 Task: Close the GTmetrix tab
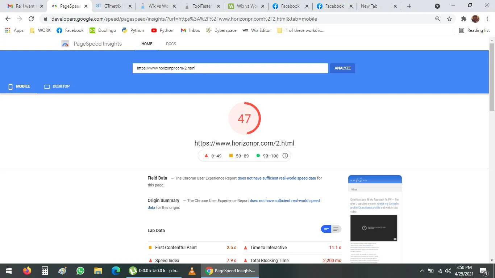coord(130,6)
